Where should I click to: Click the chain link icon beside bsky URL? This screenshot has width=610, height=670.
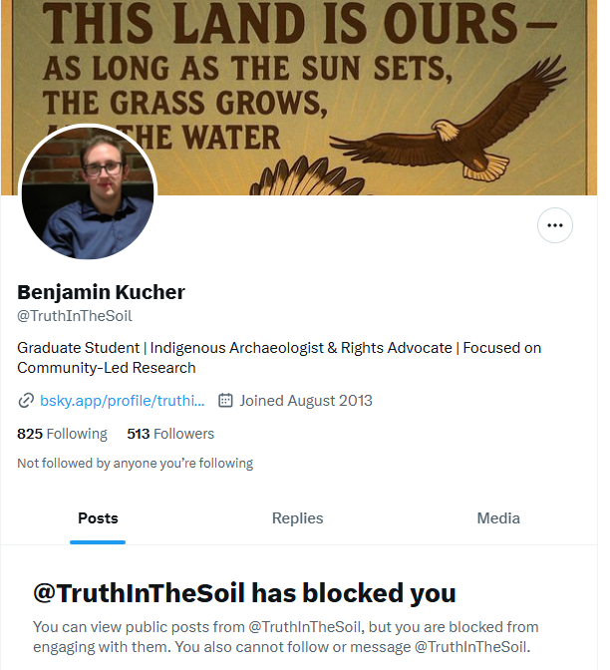pyautogui.click(x=26, y=401)
